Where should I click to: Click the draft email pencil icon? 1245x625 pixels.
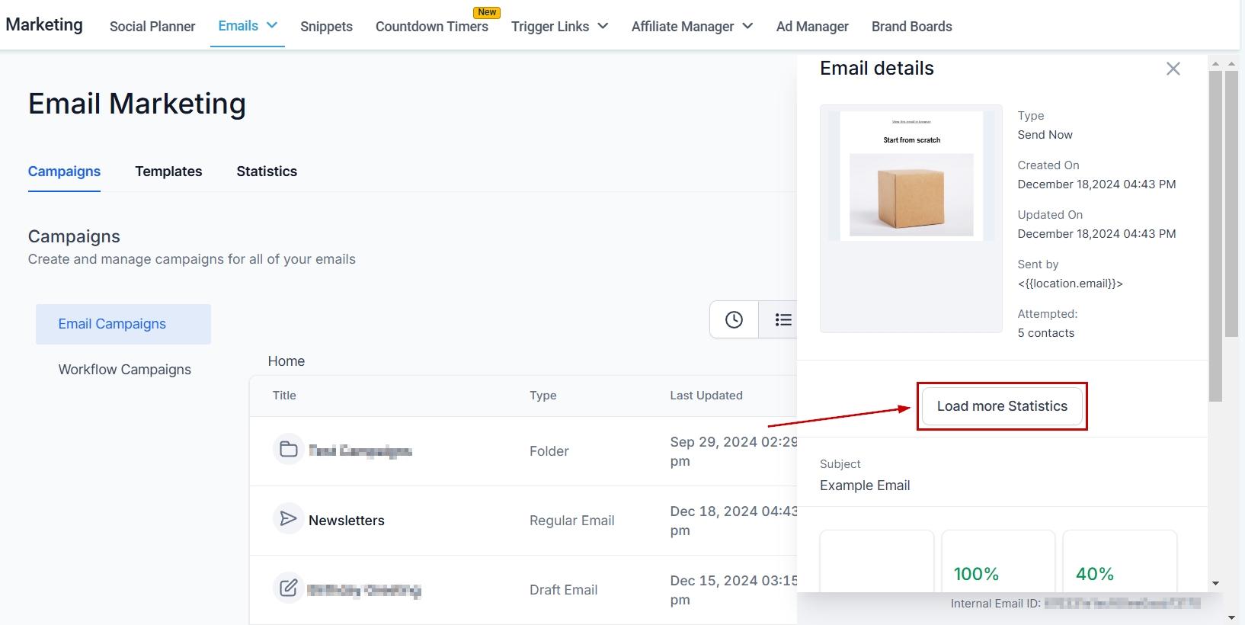[x=289, y=588]
